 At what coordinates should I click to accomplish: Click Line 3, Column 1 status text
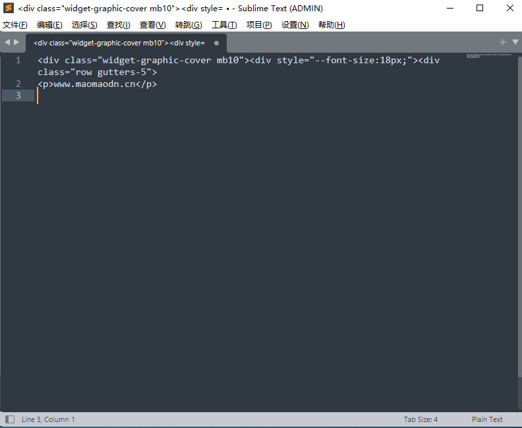49,419
